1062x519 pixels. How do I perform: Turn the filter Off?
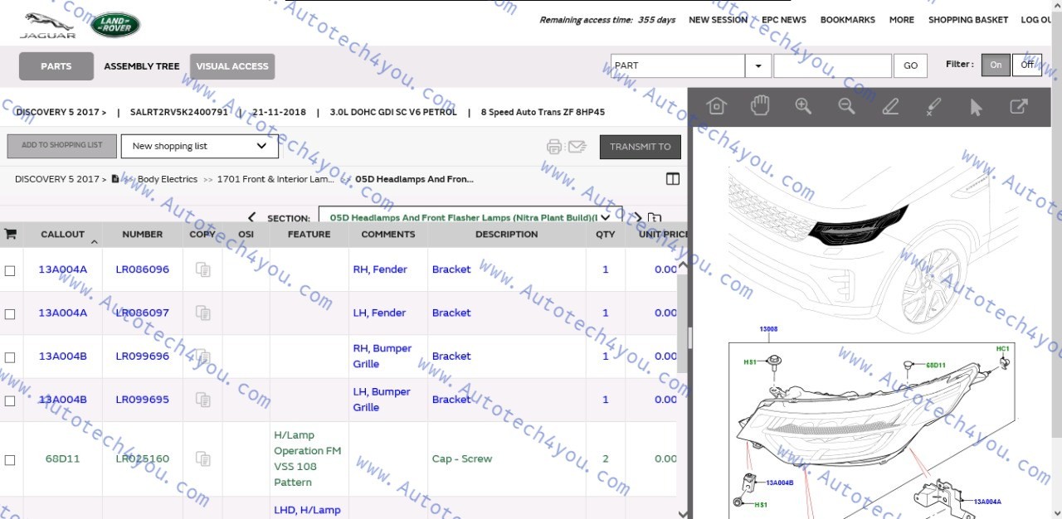coord(1027,65)
